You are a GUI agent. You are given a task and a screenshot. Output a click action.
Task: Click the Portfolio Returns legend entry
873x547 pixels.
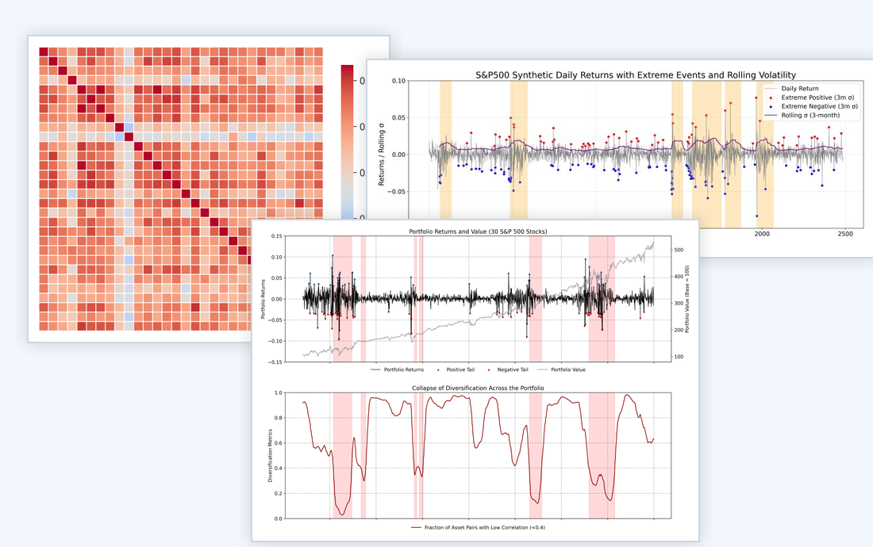pyautogui.click(x=397, y=369)
